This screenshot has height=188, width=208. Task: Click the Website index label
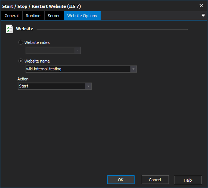point(37,42)
